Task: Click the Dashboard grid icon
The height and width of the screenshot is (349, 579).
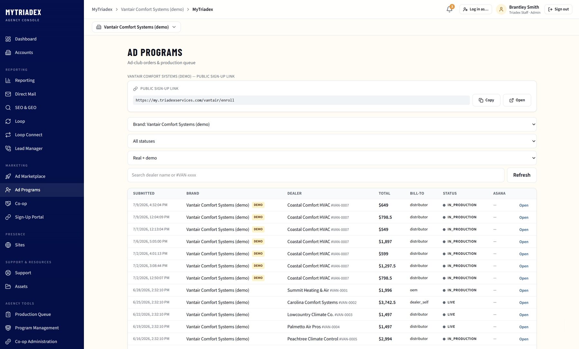Action: [x=8, y=39]
